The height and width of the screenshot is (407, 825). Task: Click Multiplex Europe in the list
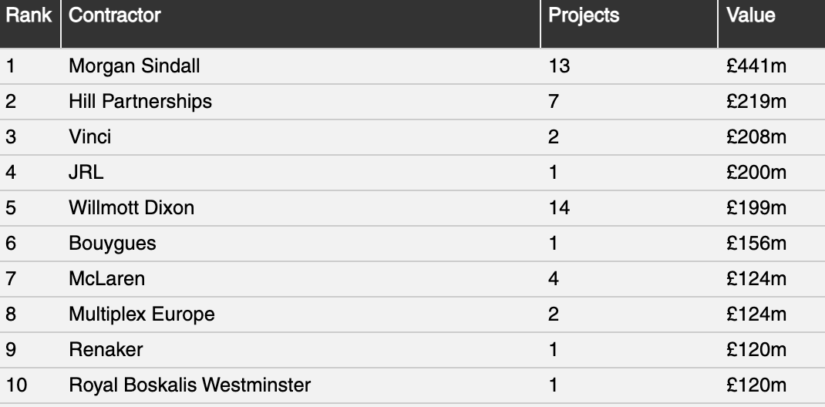coord(142,314)
